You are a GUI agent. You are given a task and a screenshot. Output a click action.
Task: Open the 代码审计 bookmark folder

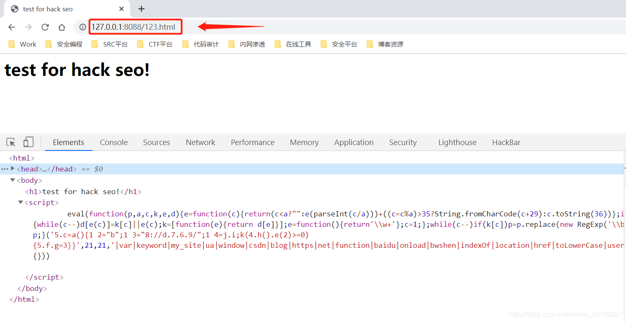coord(201,44)
